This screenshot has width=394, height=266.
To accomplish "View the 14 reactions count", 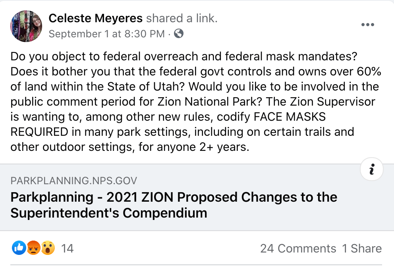I will click(x=68, y=249).
